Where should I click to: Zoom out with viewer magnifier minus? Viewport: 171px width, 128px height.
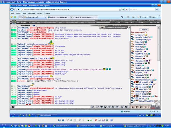pyautogui.click(x=83, y=120)
